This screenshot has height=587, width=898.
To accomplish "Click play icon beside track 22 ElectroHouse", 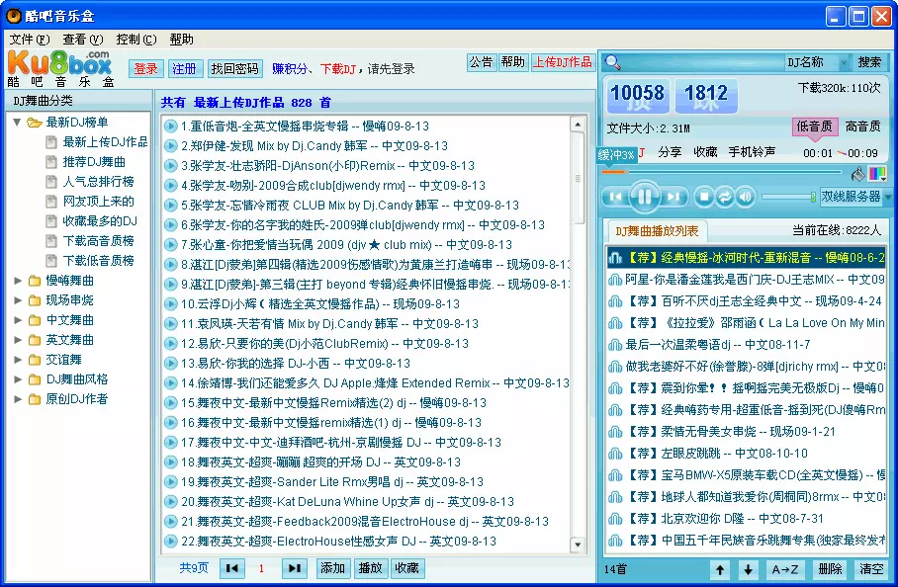I will pos(170,541).
